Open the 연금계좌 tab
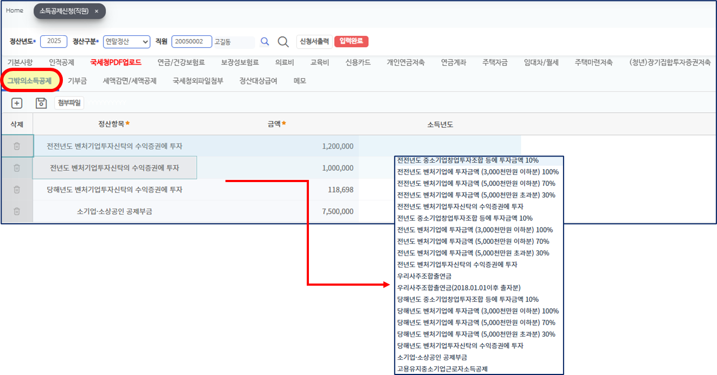This screenshot has width=717, height=375. (x=454, y=62)
